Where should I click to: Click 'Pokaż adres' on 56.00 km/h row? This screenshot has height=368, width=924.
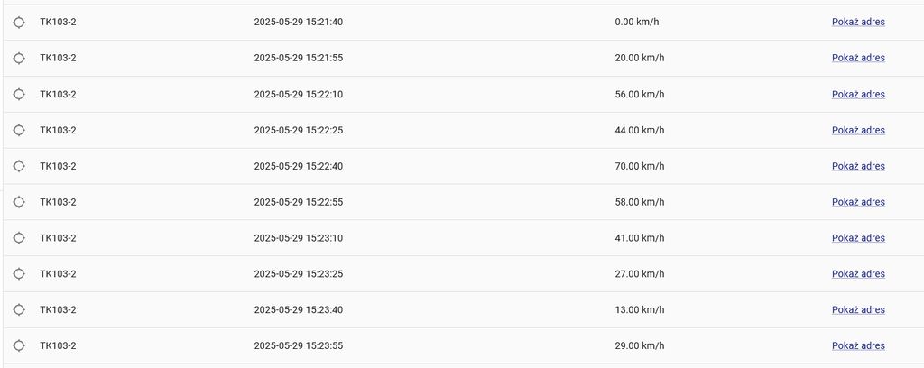point(858,94)
